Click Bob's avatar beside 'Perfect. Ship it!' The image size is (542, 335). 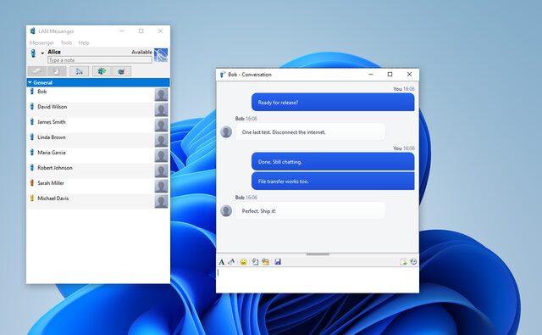[226, 210]
